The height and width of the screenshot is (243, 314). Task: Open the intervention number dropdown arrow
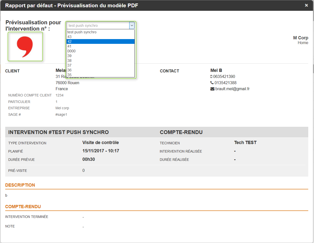click(132, 25)
